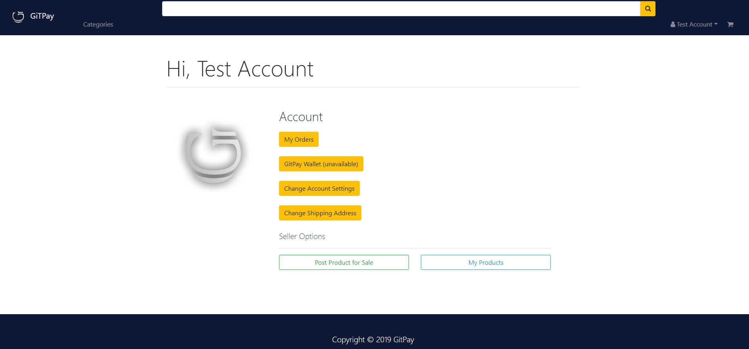749x349 pixels.
Task: Focus the search input field
Action: click(x=401, y=9)
